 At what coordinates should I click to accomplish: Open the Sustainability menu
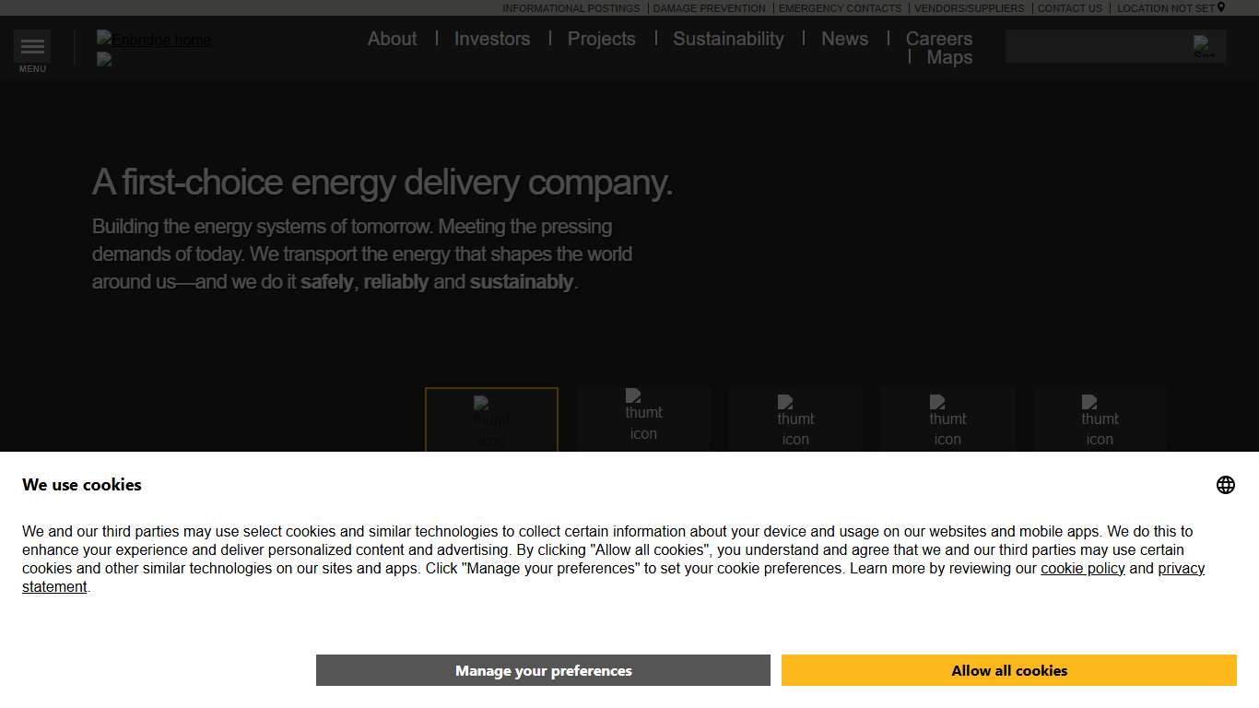(x=728, y=39)
